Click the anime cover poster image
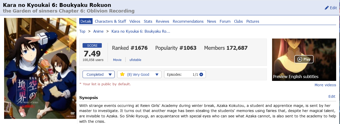This screenshot has height=124, width=340. [x=40, y=68]
